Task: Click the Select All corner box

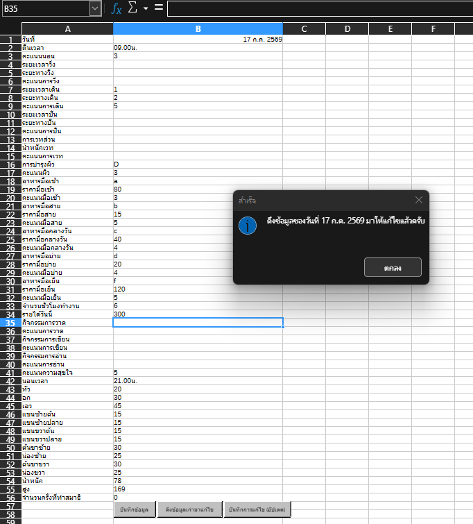Action: [10, 29]
